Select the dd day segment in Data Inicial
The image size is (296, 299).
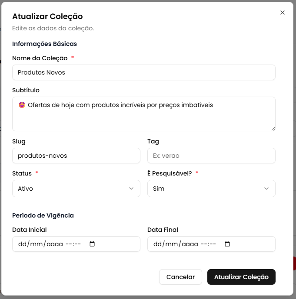pyautogui.click(x=22, y=244)
